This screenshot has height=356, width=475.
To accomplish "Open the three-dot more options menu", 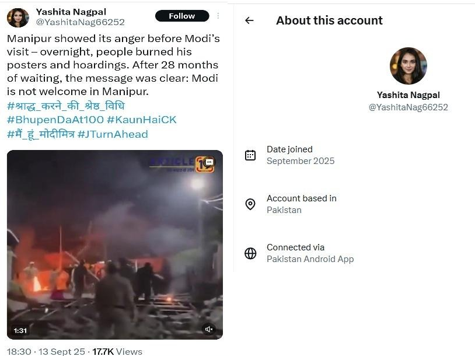I will (x=218, y=16).
